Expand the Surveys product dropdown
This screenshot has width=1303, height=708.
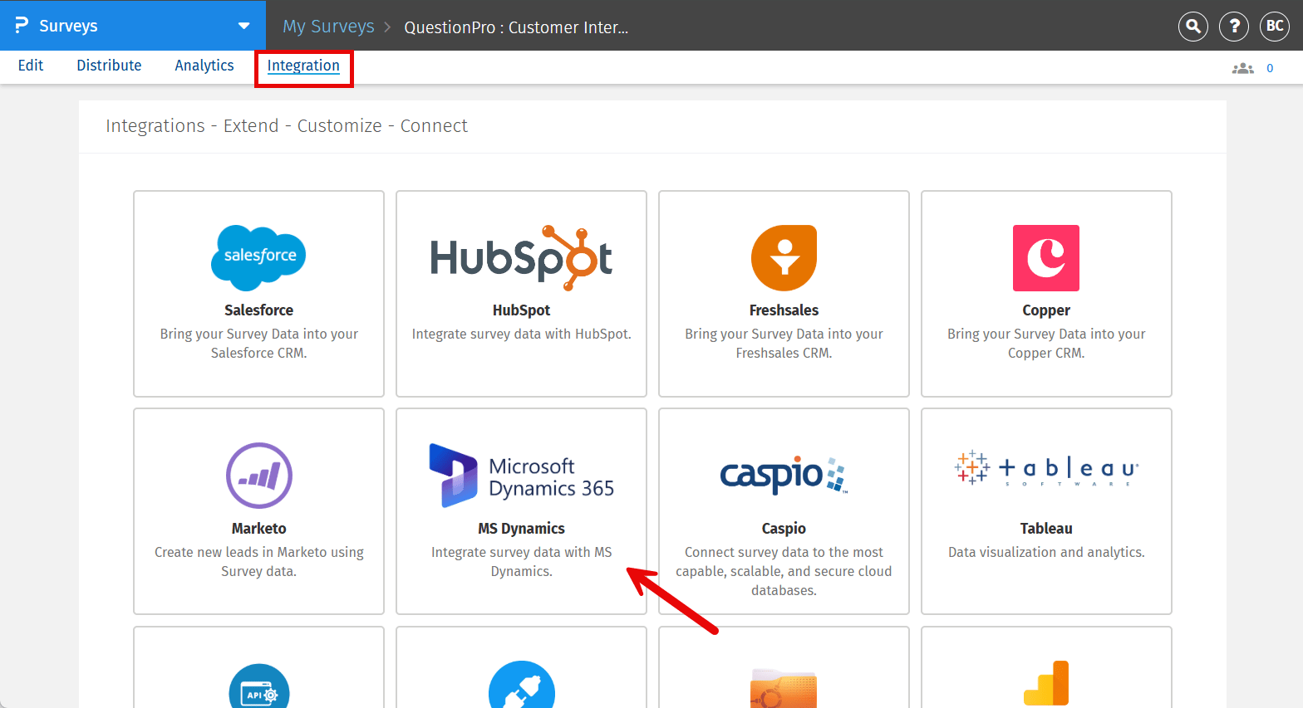(243, 26)
